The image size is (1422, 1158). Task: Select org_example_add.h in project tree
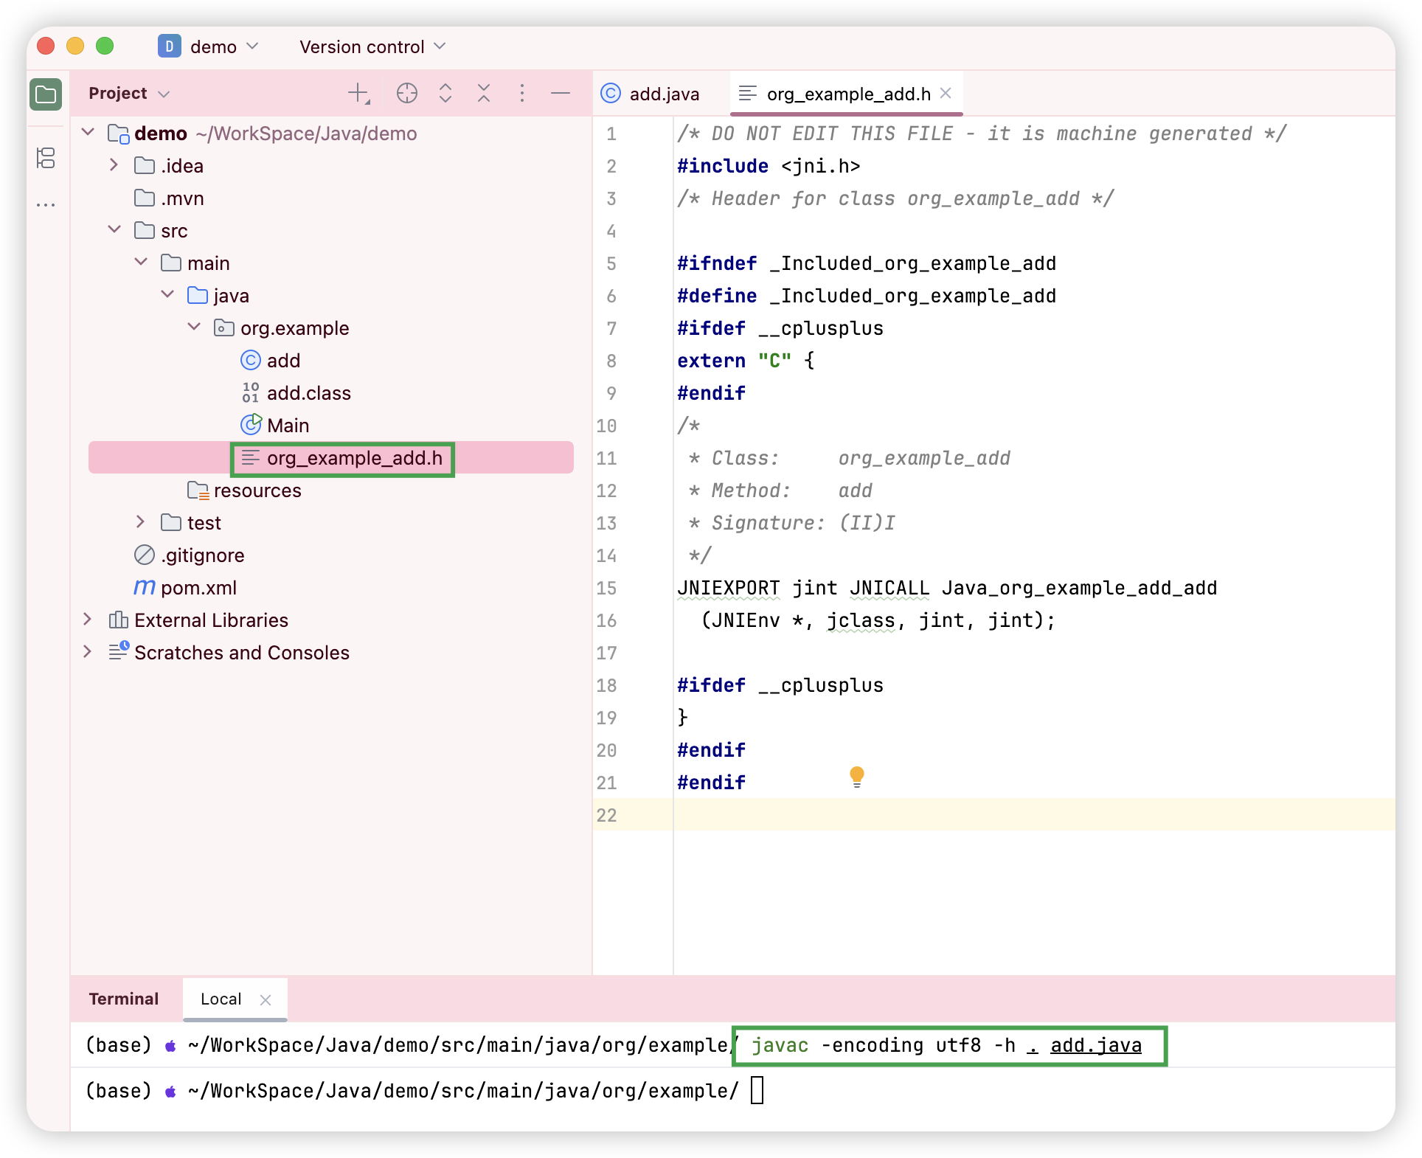354,458
